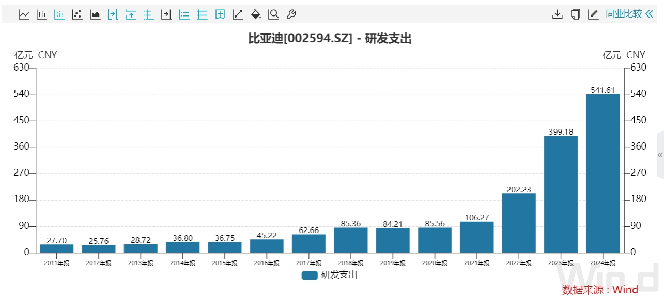The width and height of the screenshot is (664, 297).
Task: Click the 84.21 data label
Action: click(393, 224)
